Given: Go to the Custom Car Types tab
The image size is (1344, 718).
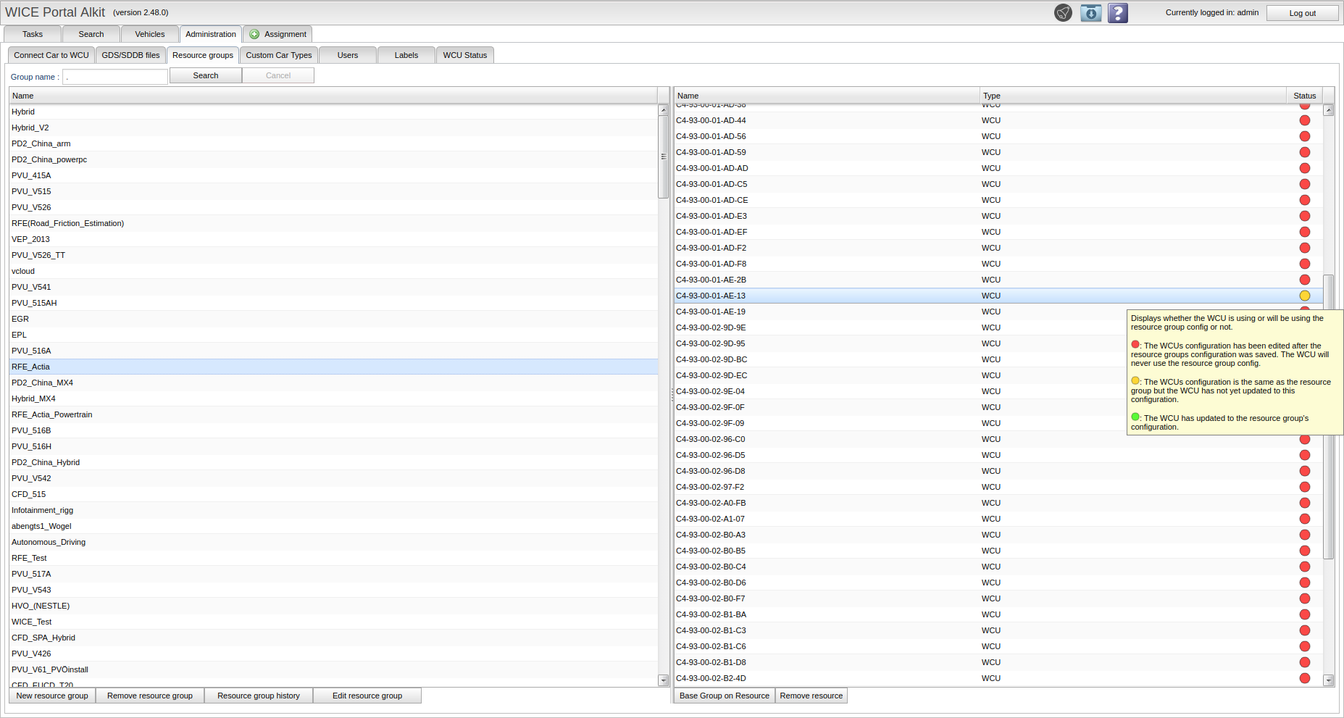Looking at the screenshot, I should tap(278, 55).
